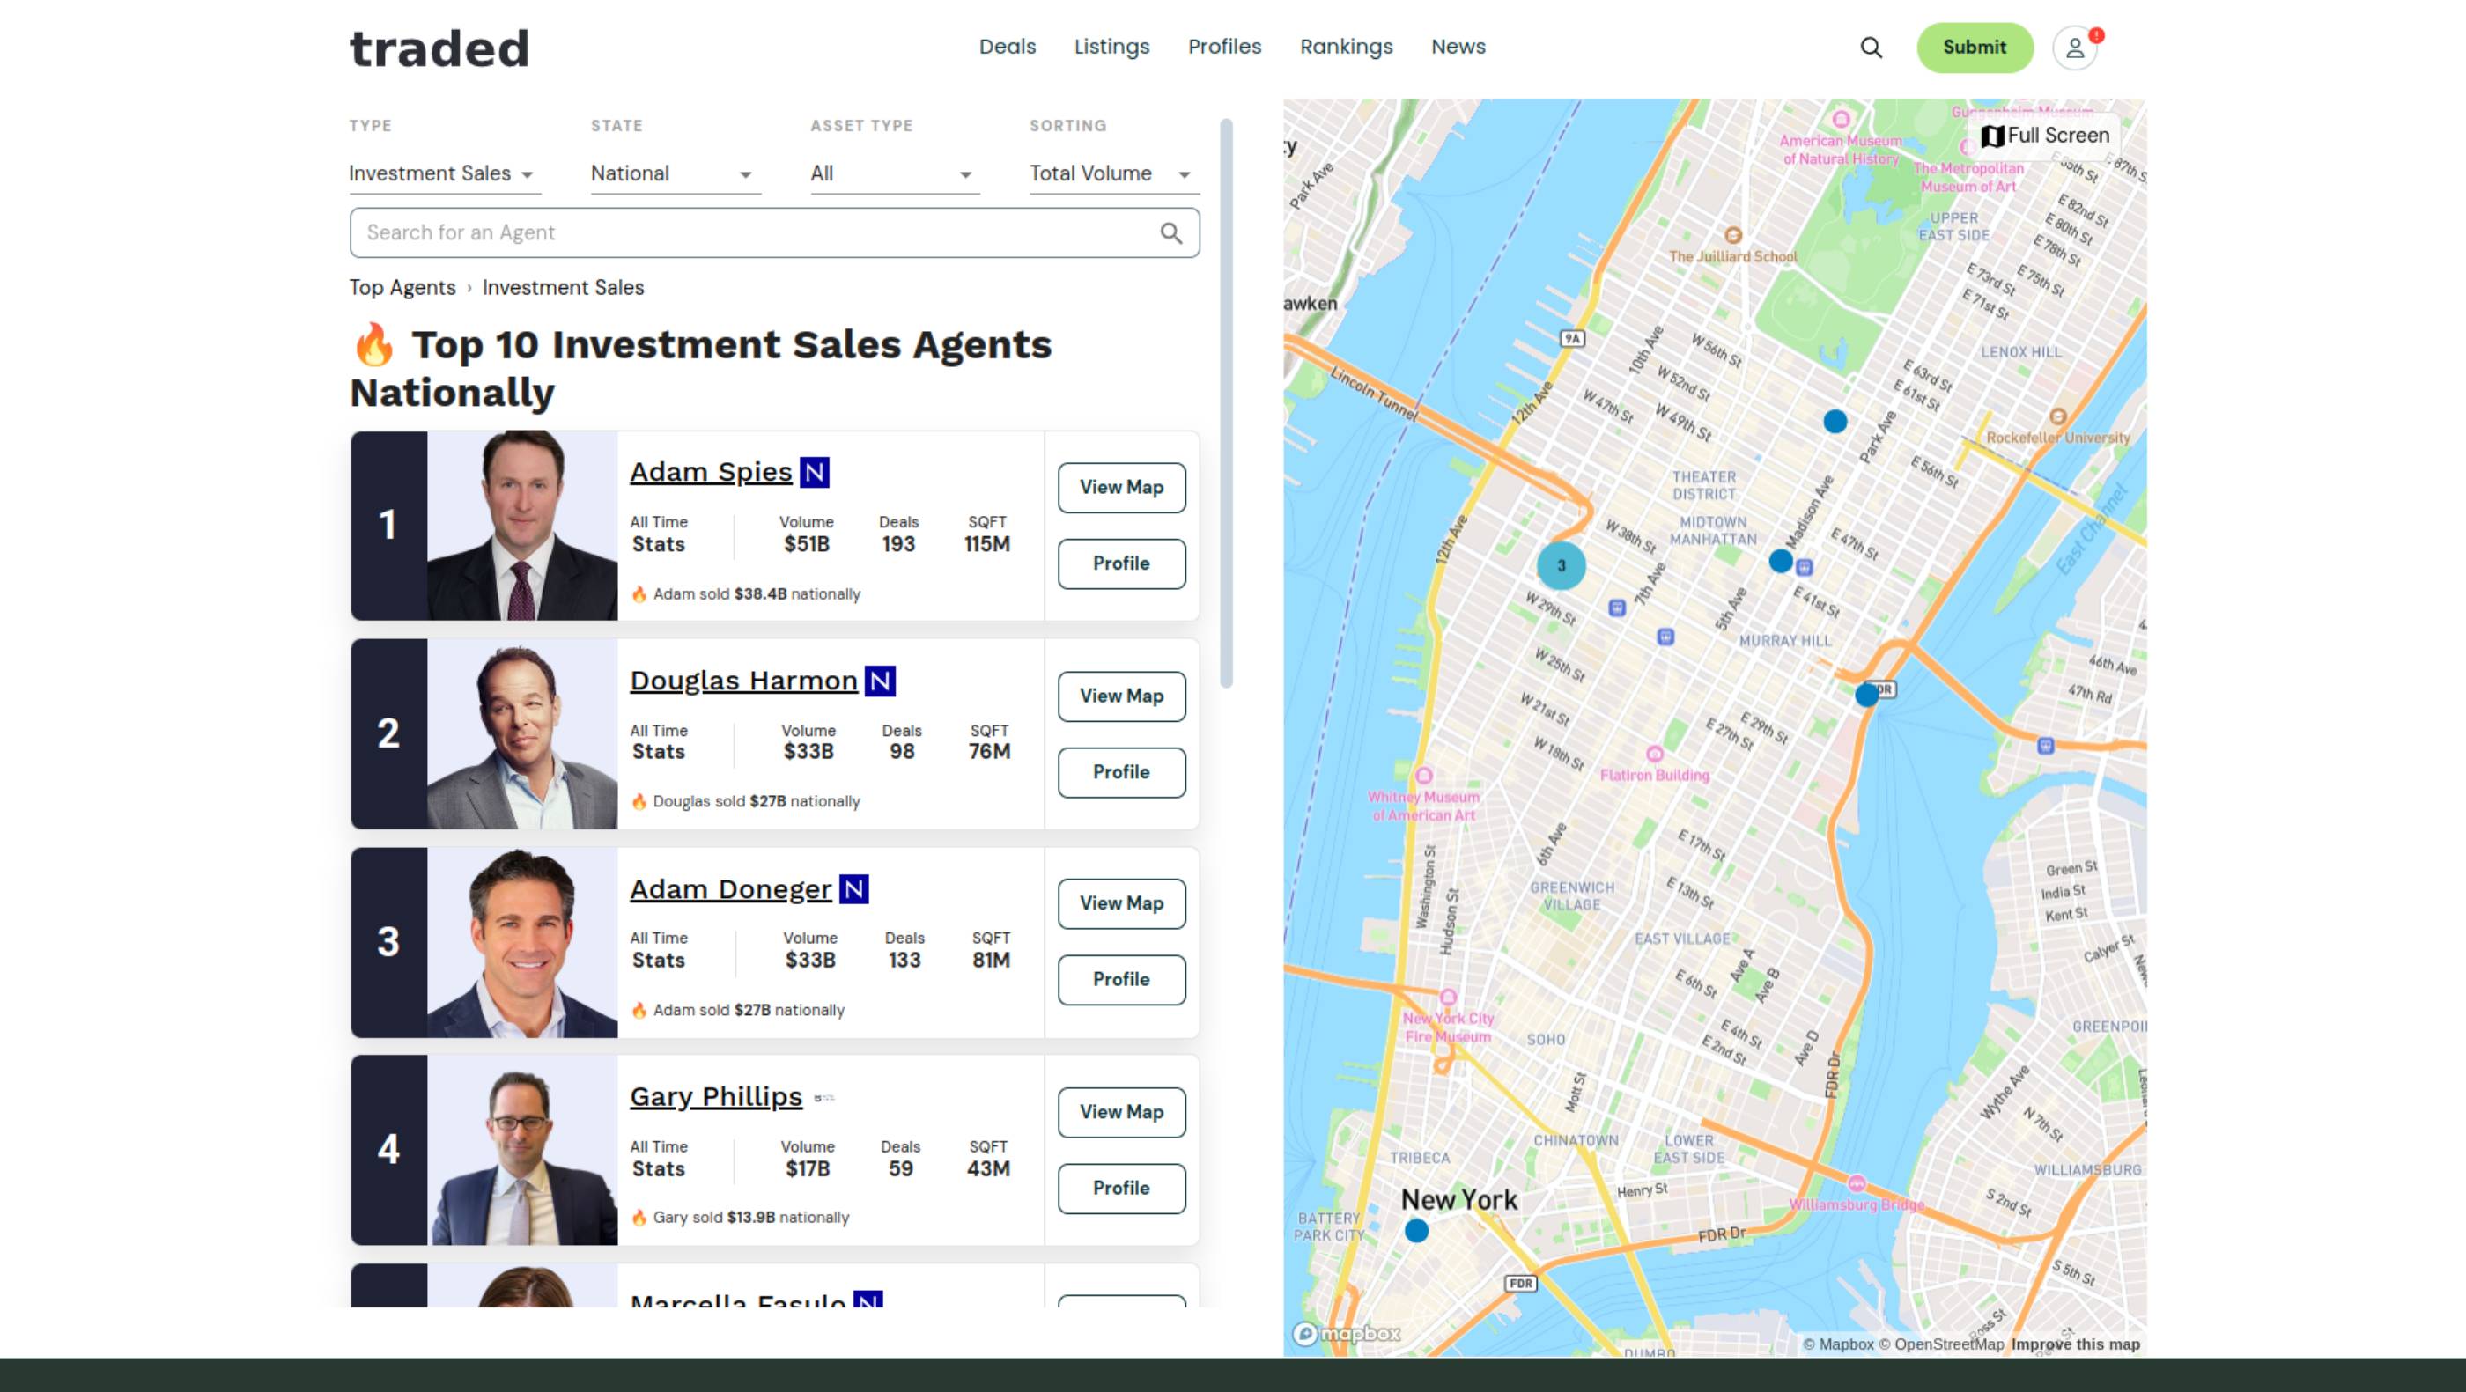Click the magnifier in the agent search box

(1170, 232)
